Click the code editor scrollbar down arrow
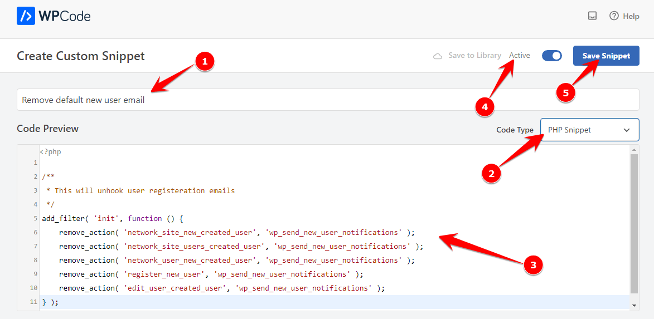The height and width of the screenshot is (319, 654). coord(634,306)
